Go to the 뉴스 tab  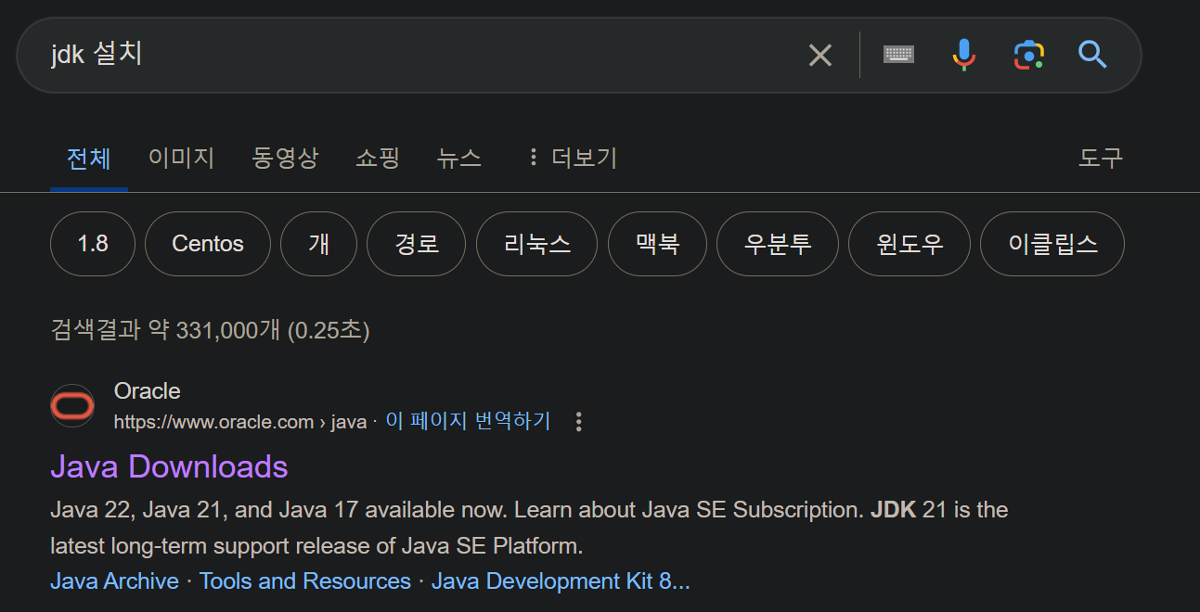459,158
